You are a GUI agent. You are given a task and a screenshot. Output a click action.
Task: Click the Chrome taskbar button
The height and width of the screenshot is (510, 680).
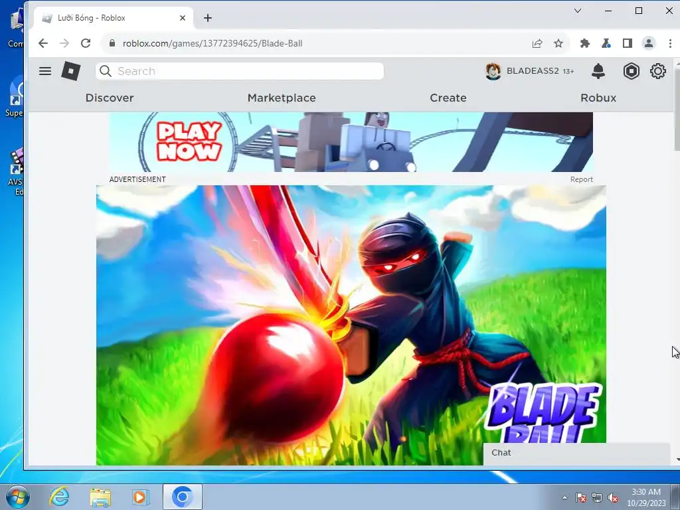coord(182,497)
